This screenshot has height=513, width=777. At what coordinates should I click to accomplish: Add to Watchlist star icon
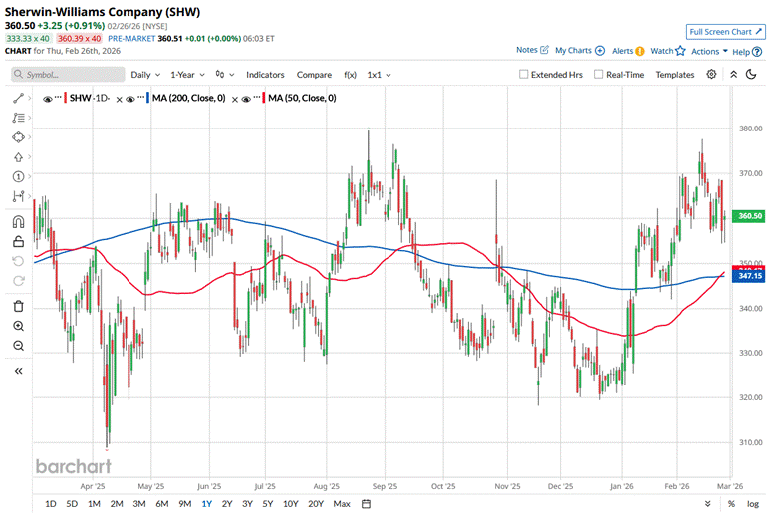[680, 51]
